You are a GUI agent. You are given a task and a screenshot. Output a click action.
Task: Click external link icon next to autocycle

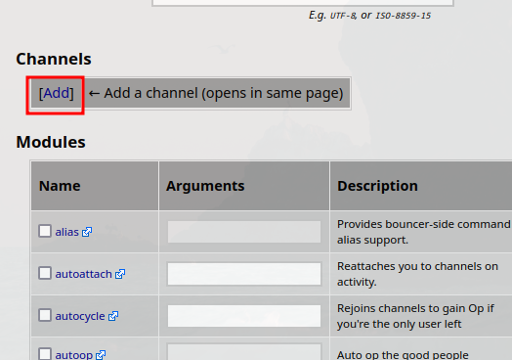113,316
